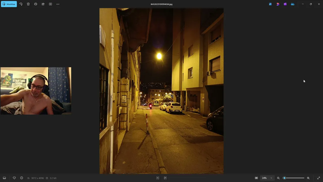Click the IMG20231010194056.jpg file name
Screen dimensions: 323x182
pos(161,4)
